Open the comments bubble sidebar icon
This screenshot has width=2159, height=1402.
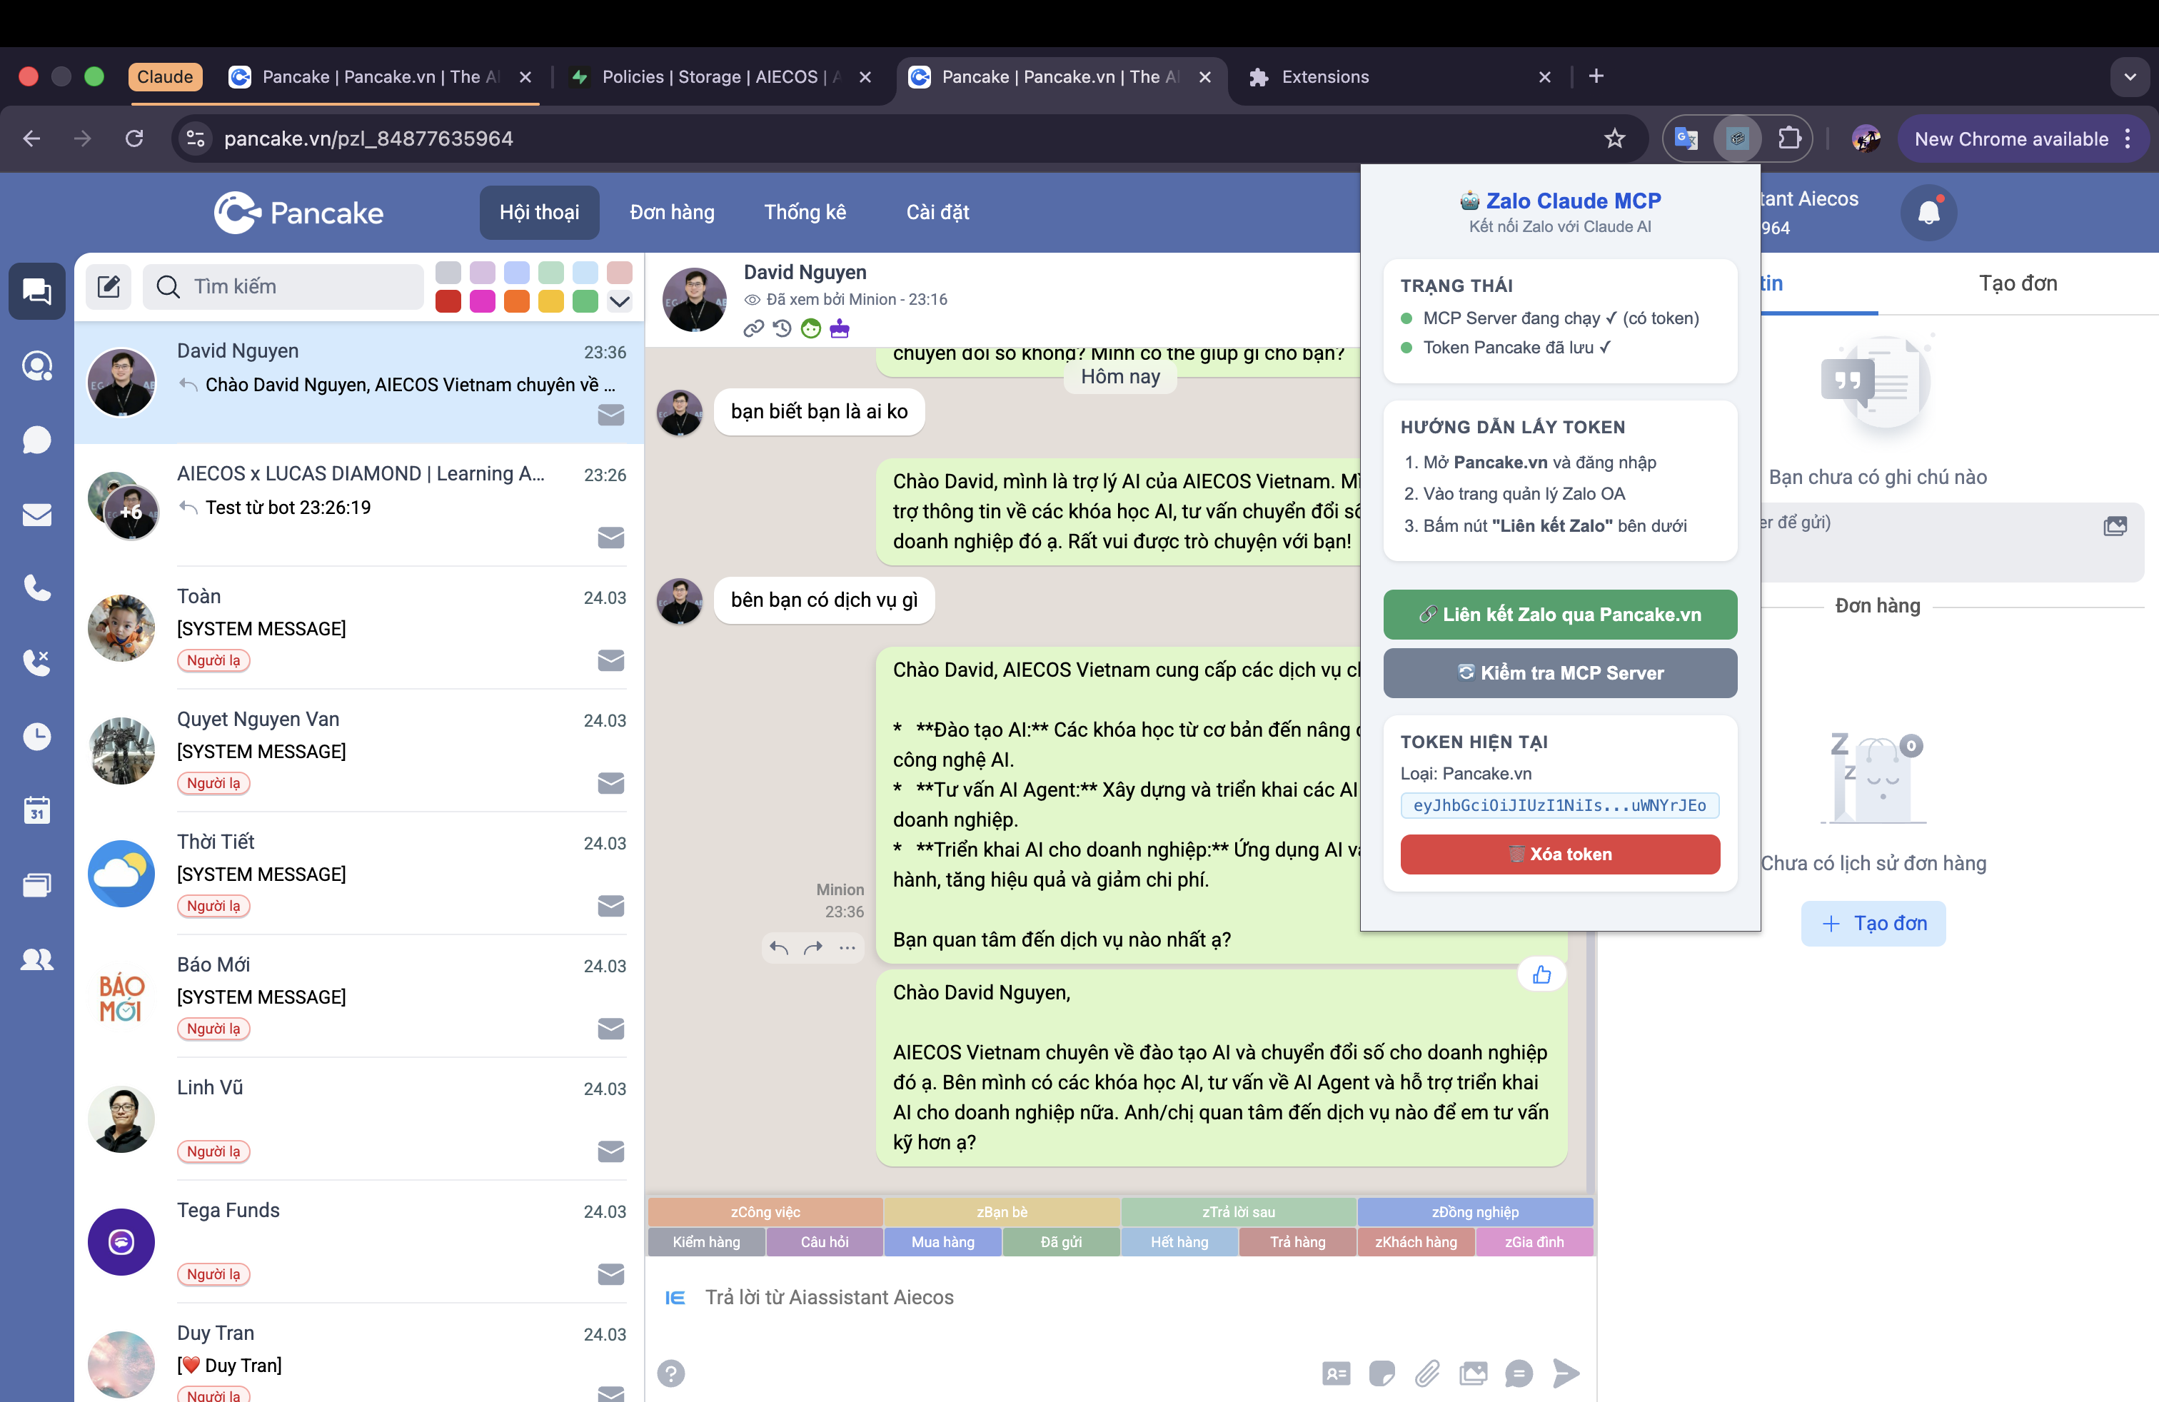click(36, 440)
